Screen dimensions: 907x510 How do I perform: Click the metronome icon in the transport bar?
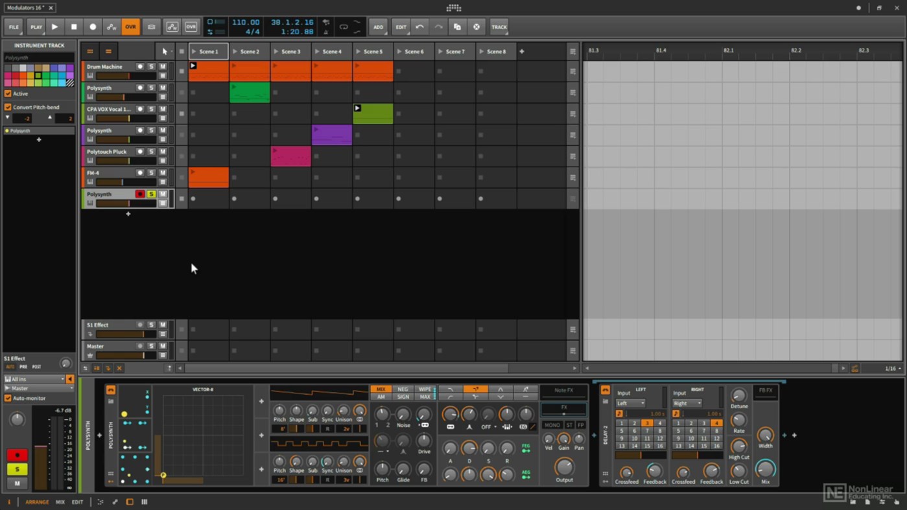pos(326,32)
